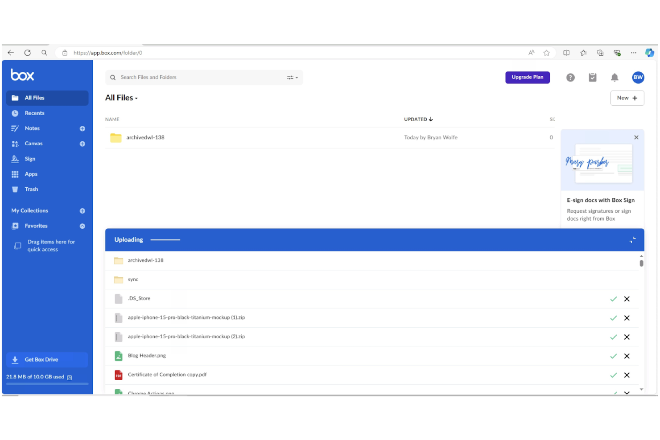Create a new note with the plus icon
Screen dimensions: 660x440
tap(82, 128)
